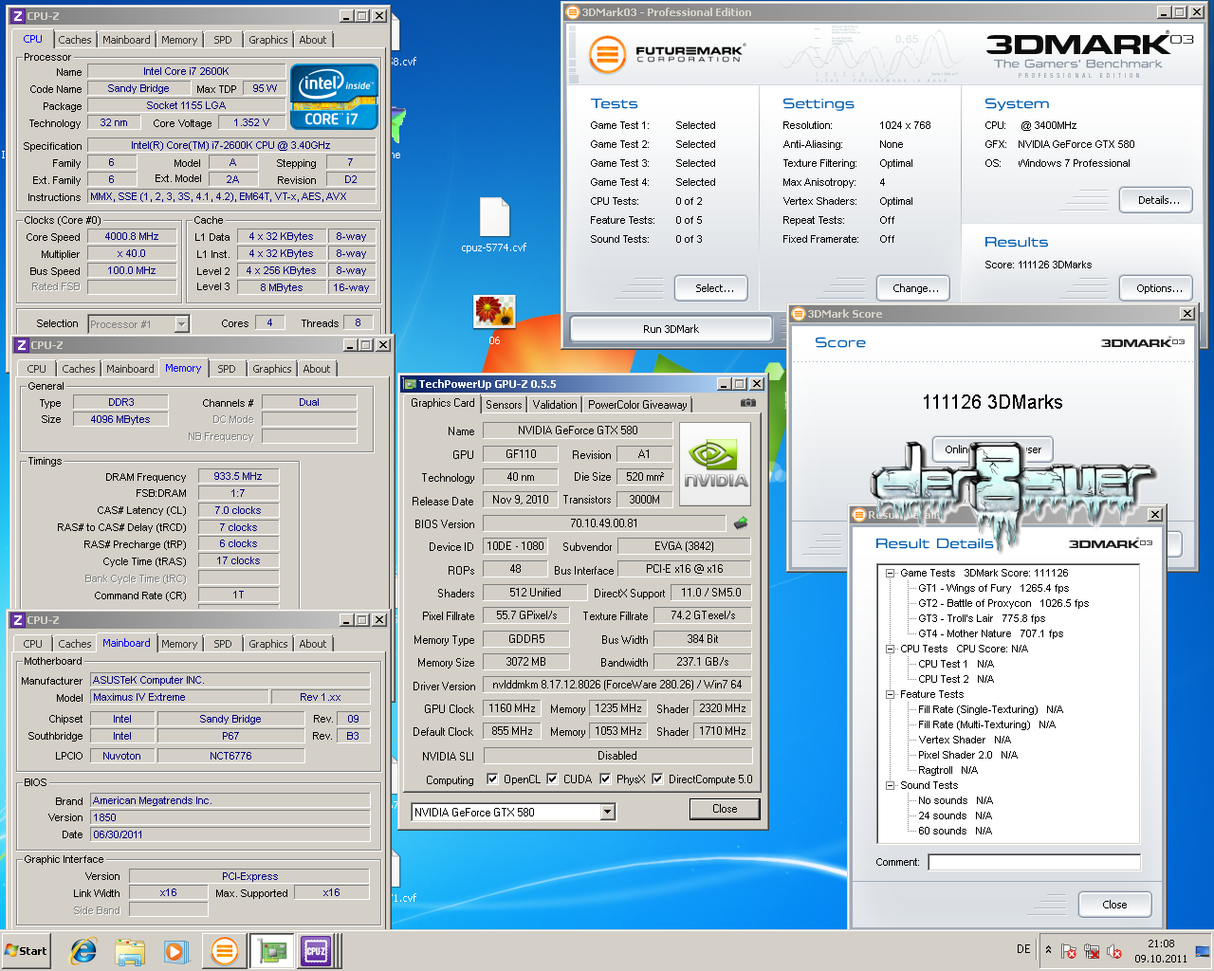1214x971 pixels.
Task: Switch to GPU-Z taskbar icon
Action: tap(273, 951)
